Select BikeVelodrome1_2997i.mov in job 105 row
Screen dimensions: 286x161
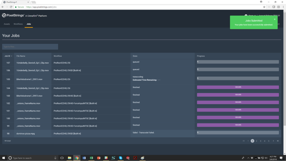[x=29, y=79]
